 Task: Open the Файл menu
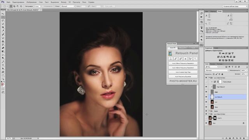click(9, 2)
